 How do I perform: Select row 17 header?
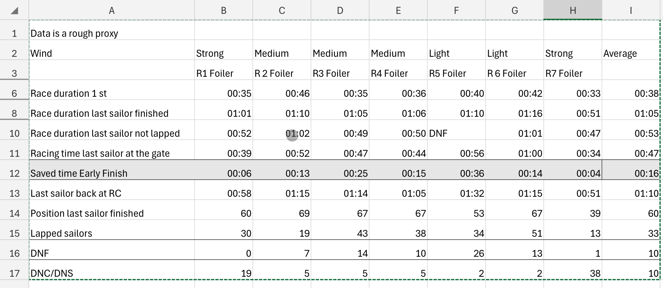[x=14, y=273]
